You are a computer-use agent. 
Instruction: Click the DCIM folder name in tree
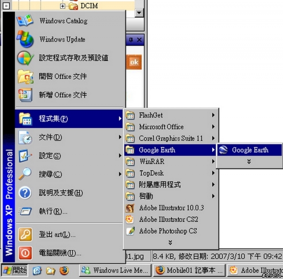pyautogui.click(x=89, y=6)
